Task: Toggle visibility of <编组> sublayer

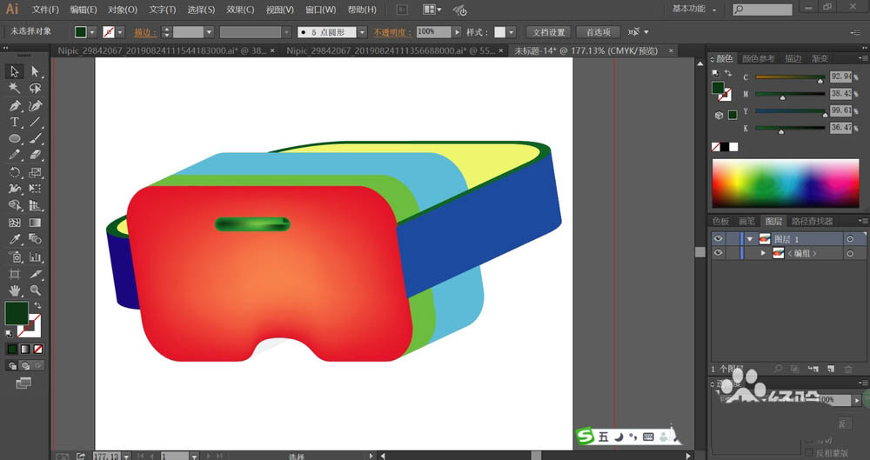Action: (x=718, y=253)
